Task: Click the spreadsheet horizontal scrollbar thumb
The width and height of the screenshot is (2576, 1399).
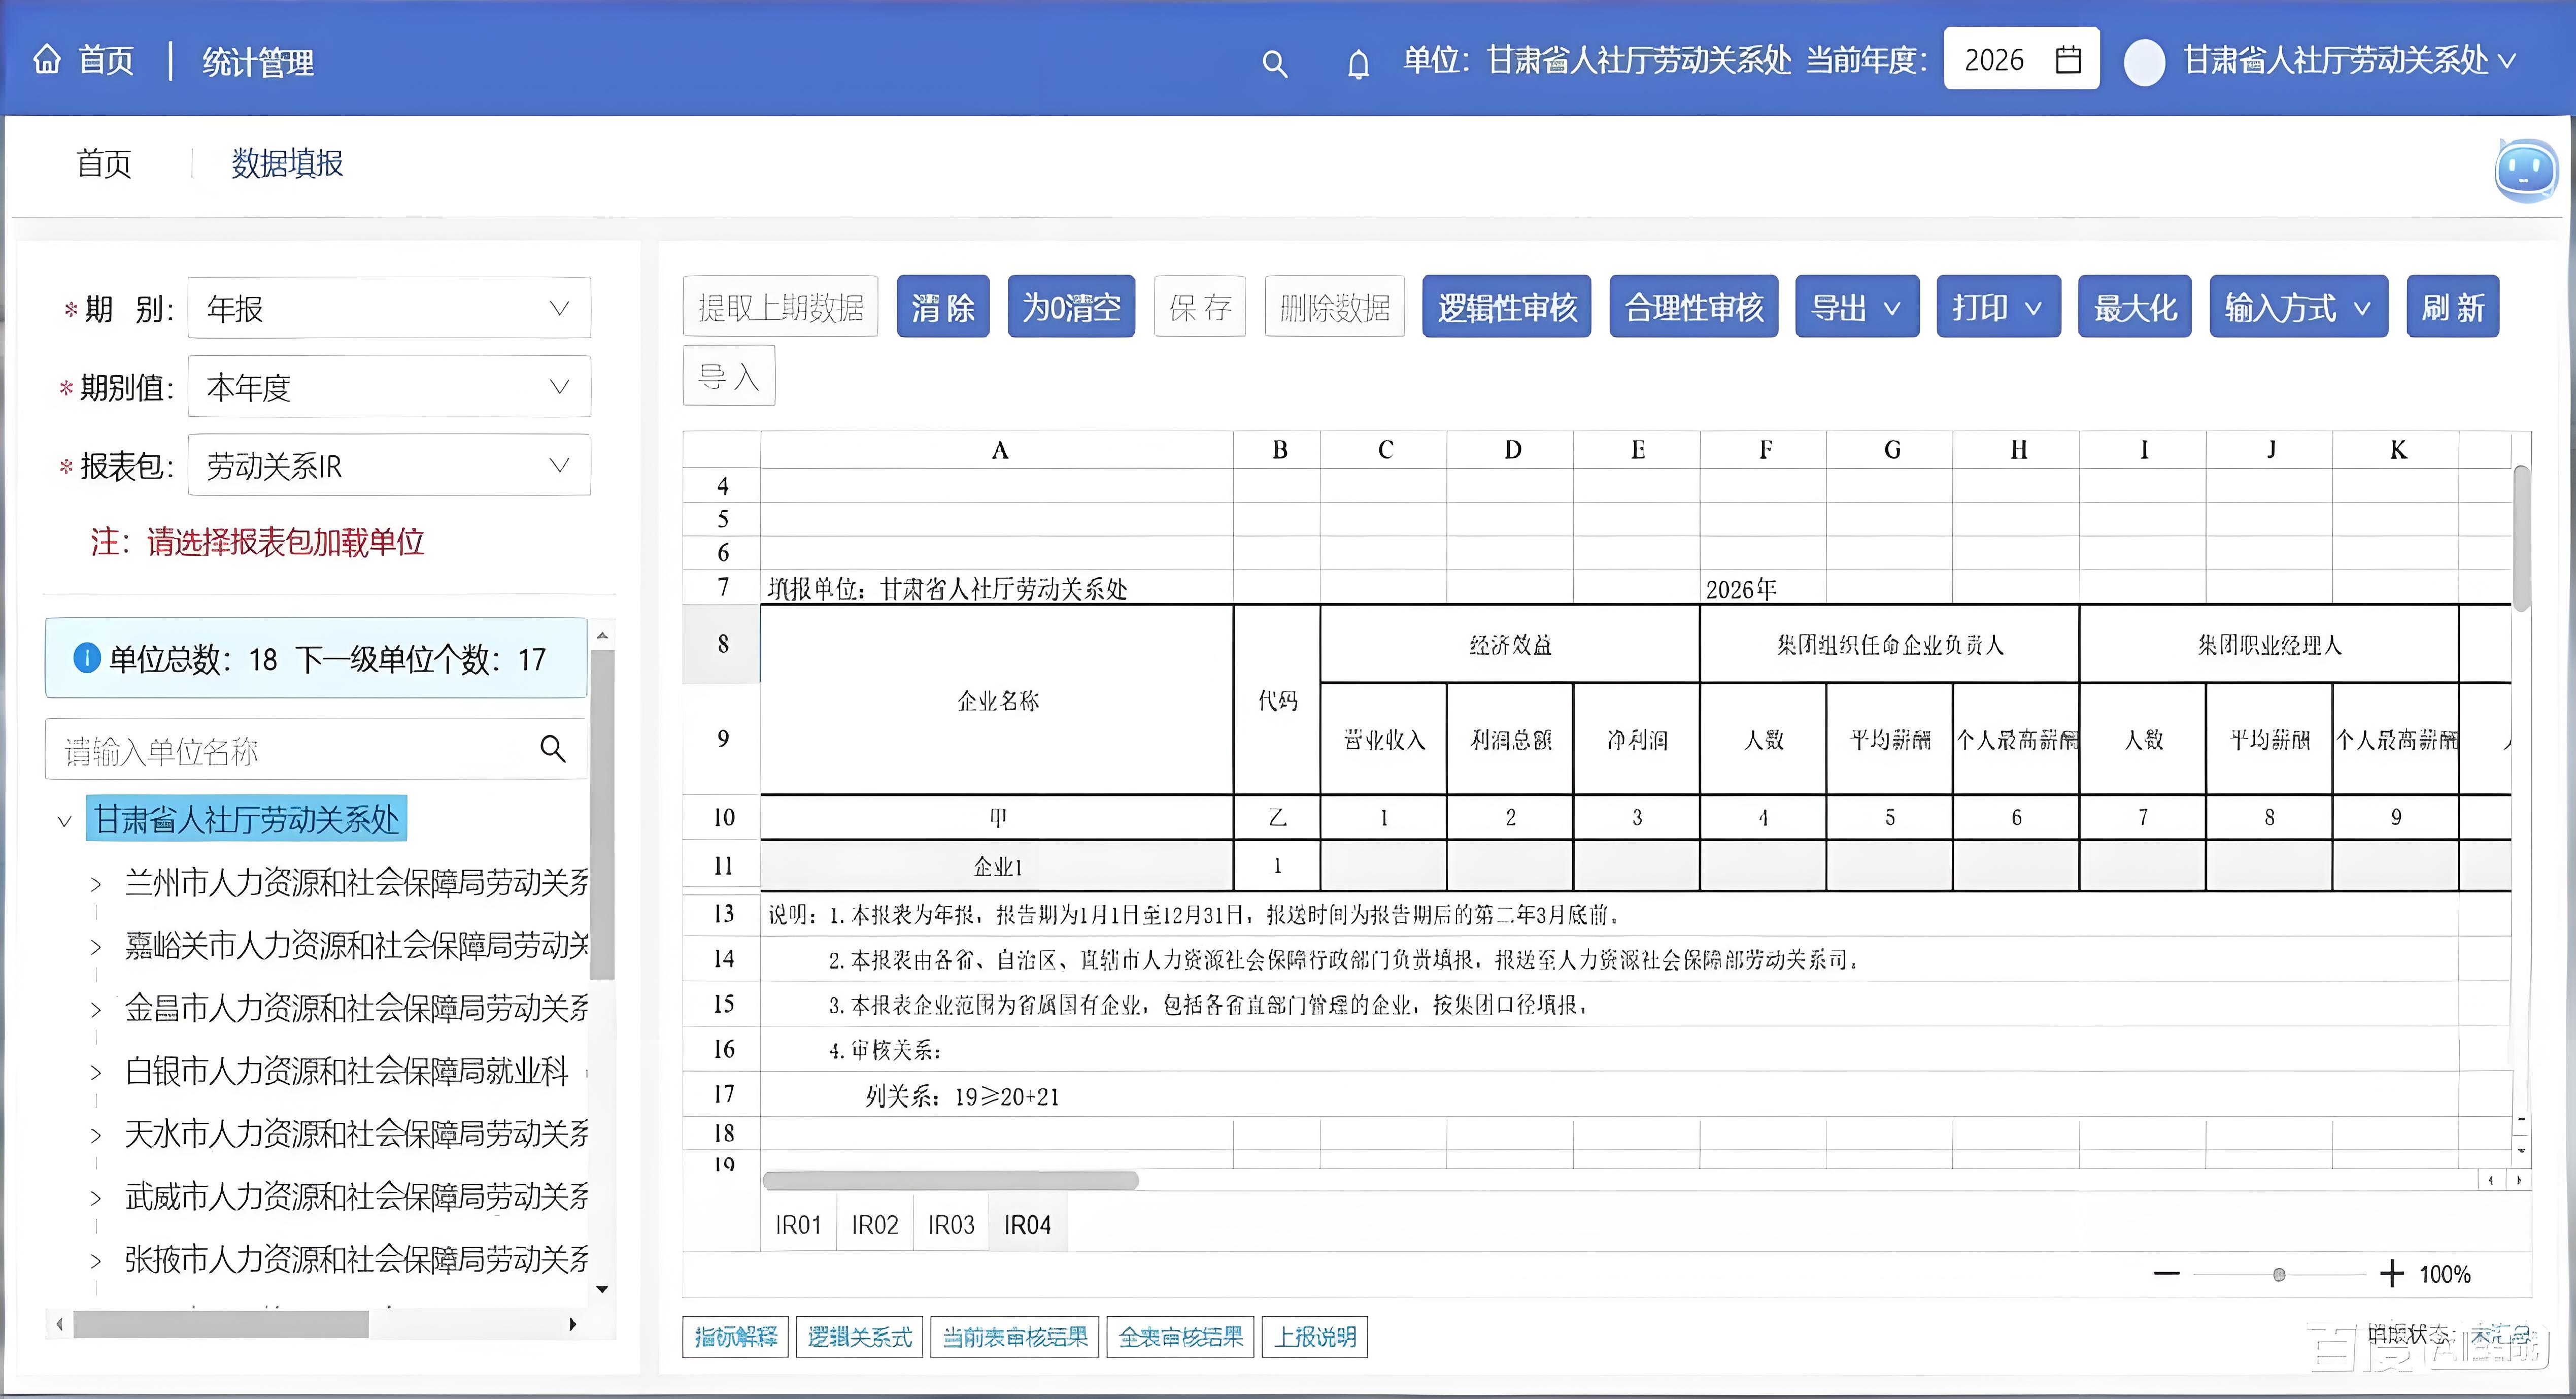Action: [x=950, y=1180]
